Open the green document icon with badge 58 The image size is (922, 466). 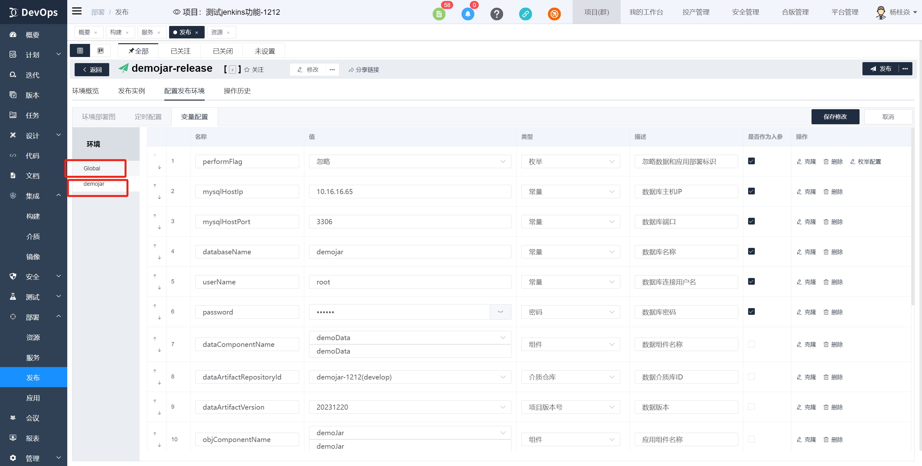click(439, 14)
